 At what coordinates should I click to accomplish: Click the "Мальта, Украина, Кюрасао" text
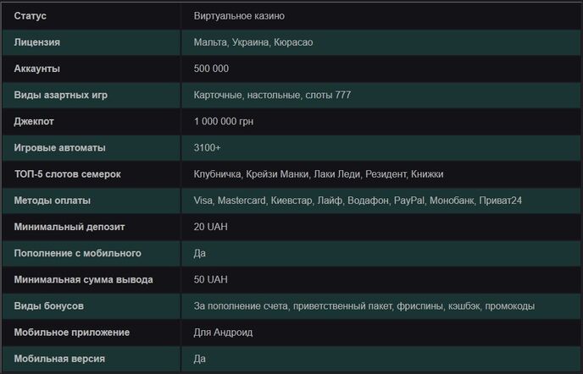(x=253, y=42)
